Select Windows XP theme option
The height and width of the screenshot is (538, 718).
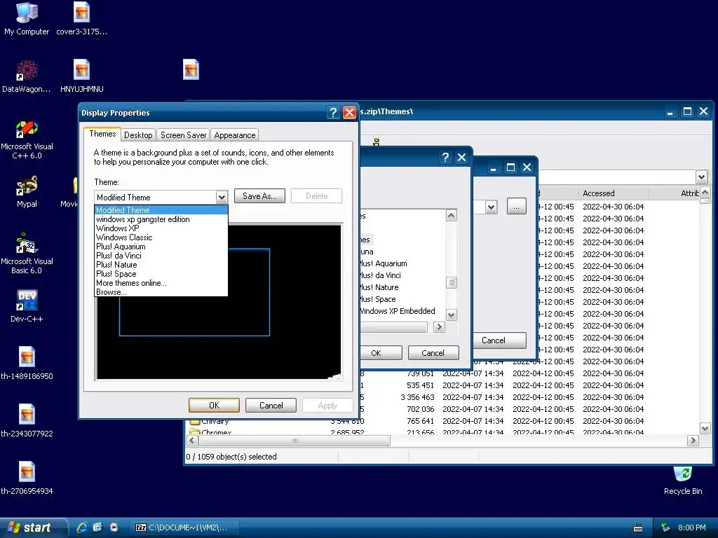click(161, 228)
